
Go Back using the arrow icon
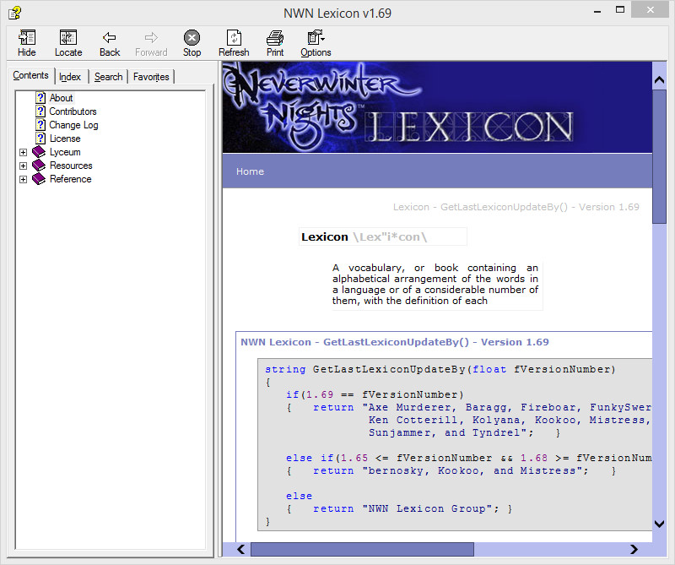[110, 38]
